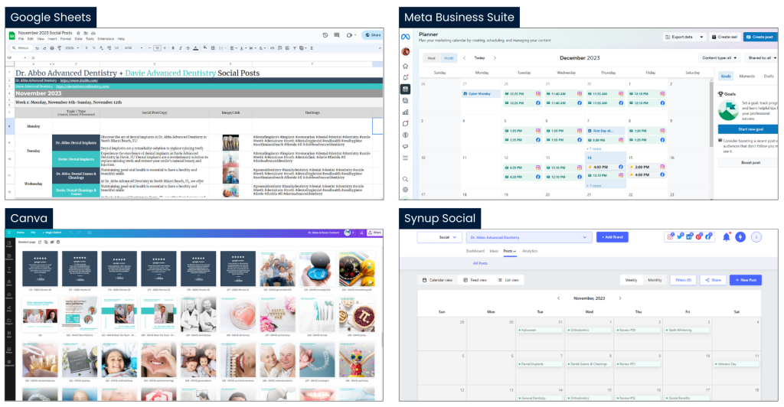Select List view in Synup Social

tap(508, 280)
